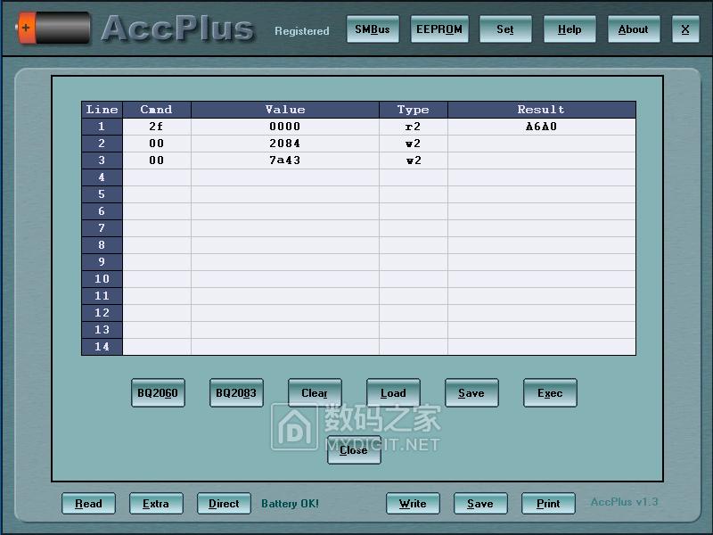The image size is (713, 535).
Task: Click the 'Registered' label
Action: (302, 31)
